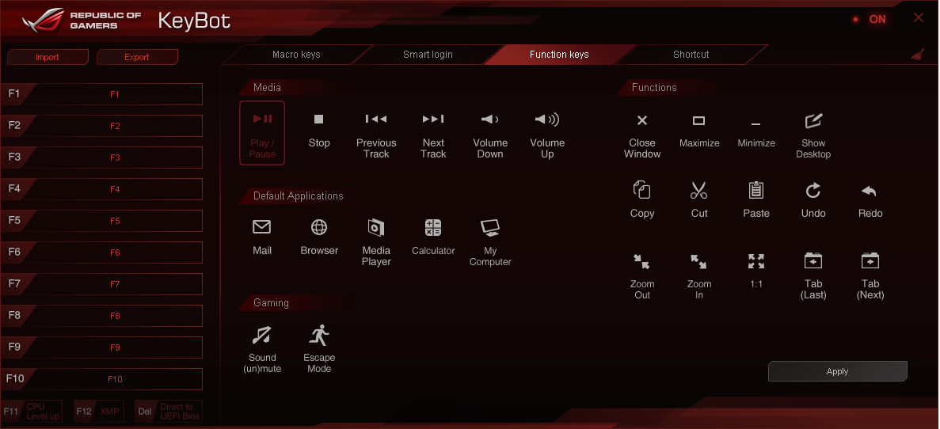The height and width of the screenshot is (429, 940).
Task: Choose the Next Track function
Action: [433, 135]
